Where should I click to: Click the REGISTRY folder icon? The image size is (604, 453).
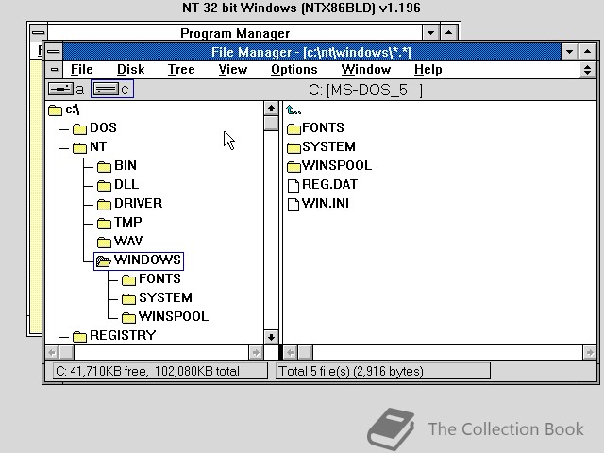[79, 336]
